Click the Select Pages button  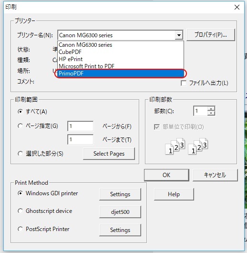(x=109, y=154)
